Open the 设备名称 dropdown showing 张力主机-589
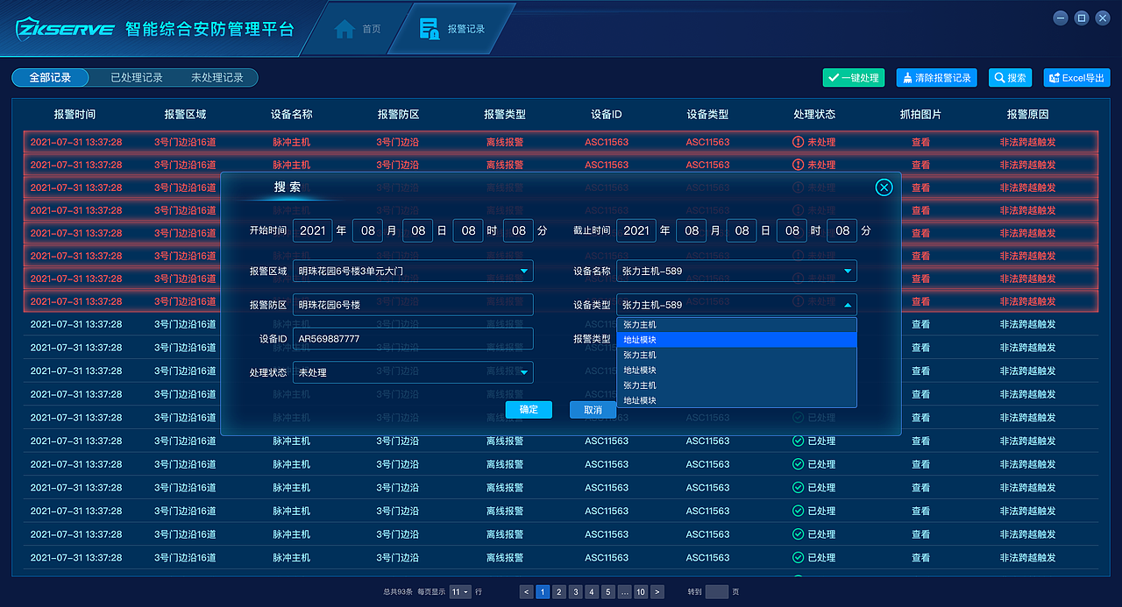 [x=847, y=271]
